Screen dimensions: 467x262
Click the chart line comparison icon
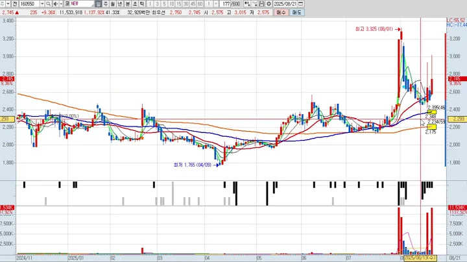[x=254, y=4]
